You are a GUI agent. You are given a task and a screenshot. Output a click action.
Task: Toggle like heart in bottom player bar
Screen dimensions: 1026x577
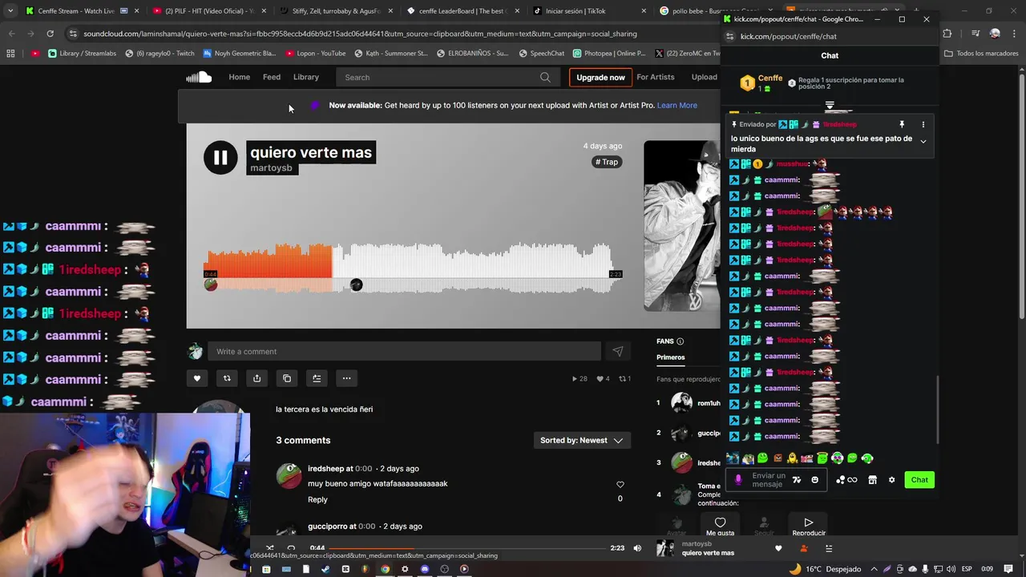(x=778, y=548)
